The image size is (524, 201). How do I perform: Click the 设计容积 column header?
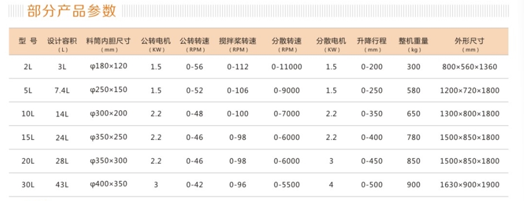coord(62,42)
